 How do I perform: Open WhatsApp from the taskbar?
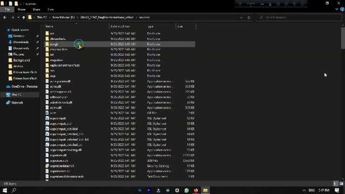pos(187,190)
